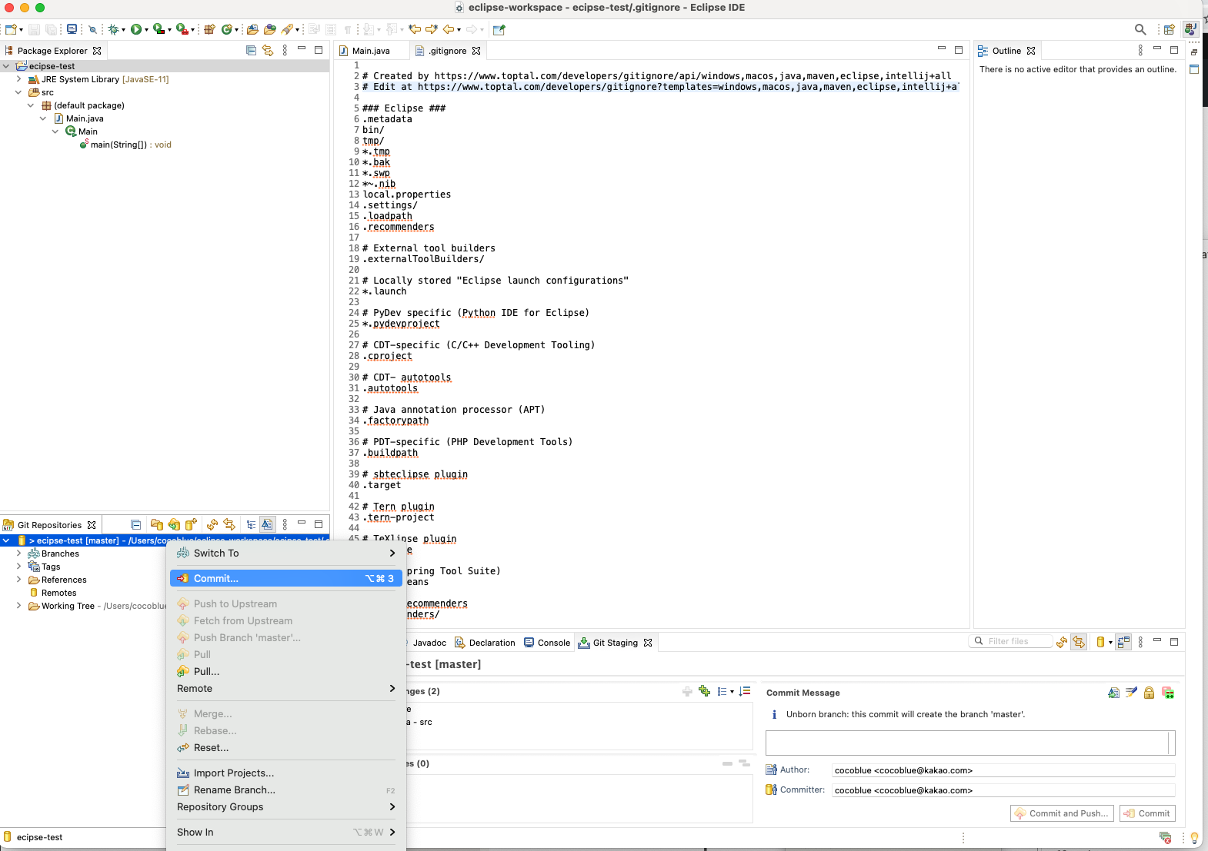Click the Run green play toolbar icon
This screenshot has width=1208, height=851.
(135, 29)
